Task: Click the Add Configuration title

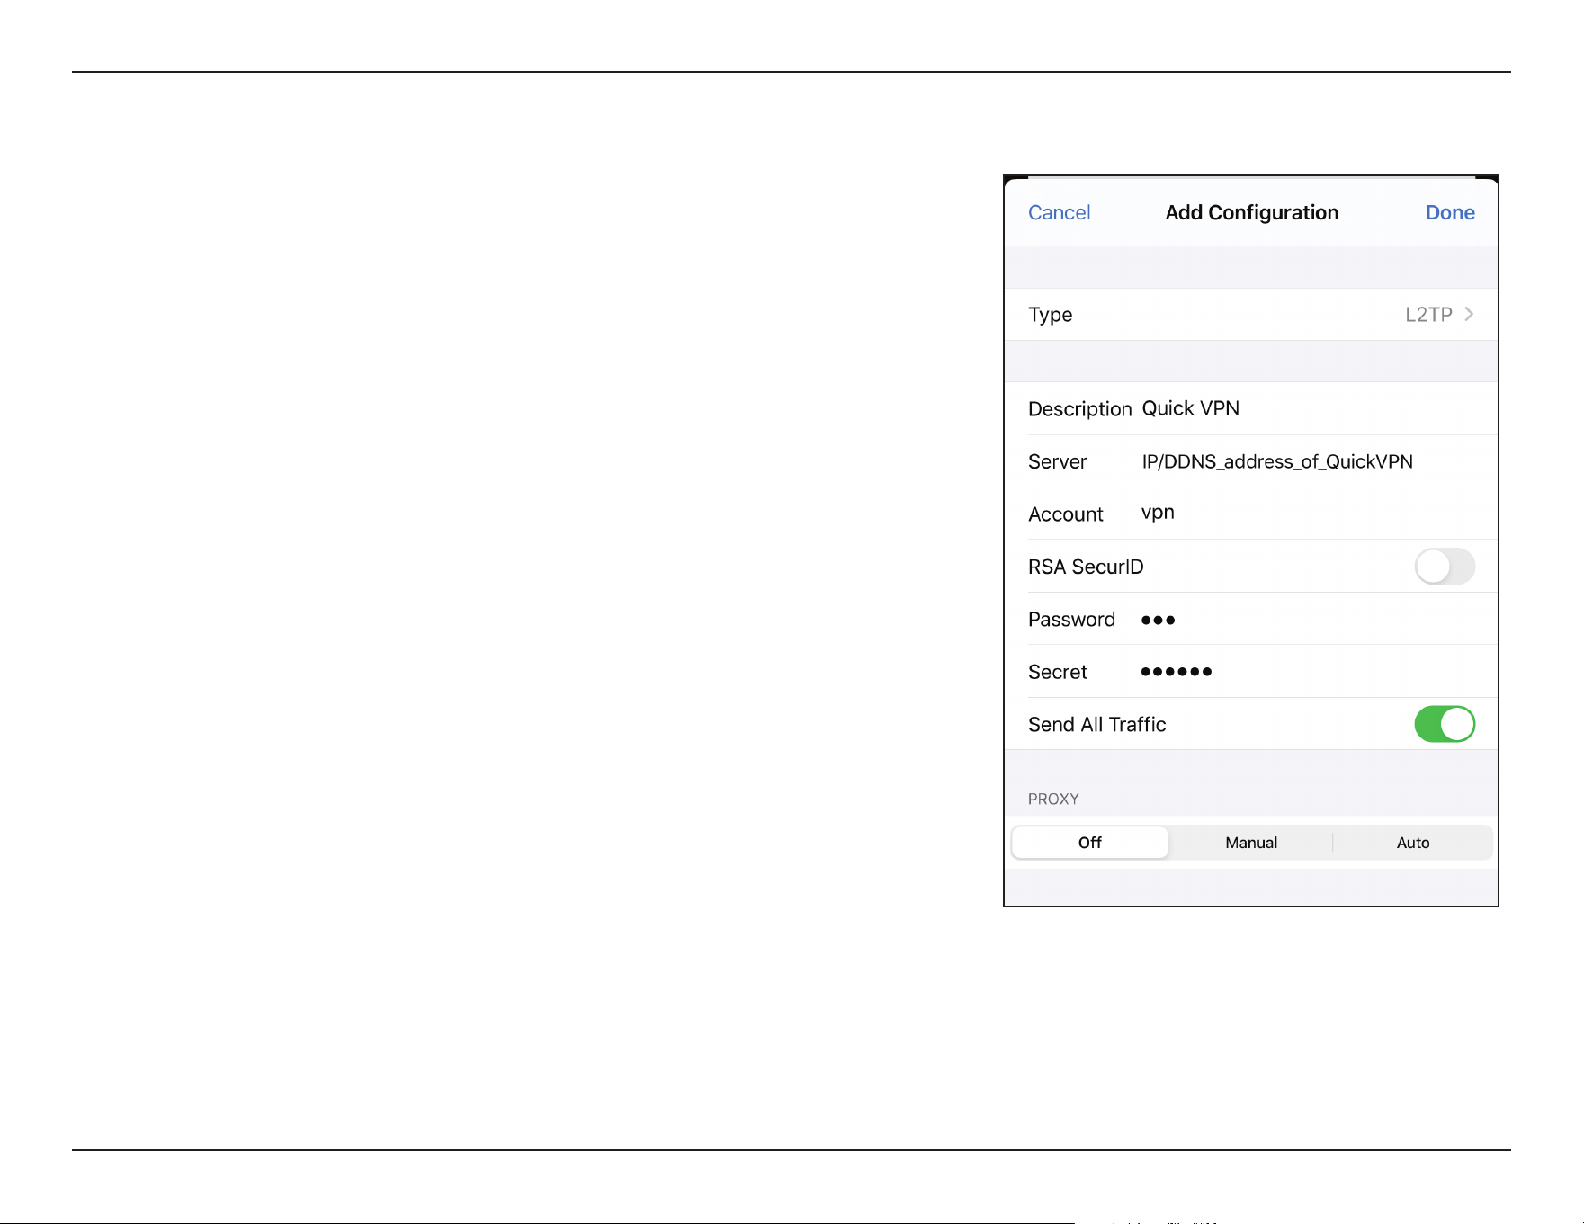Action: pos(1251,213)
